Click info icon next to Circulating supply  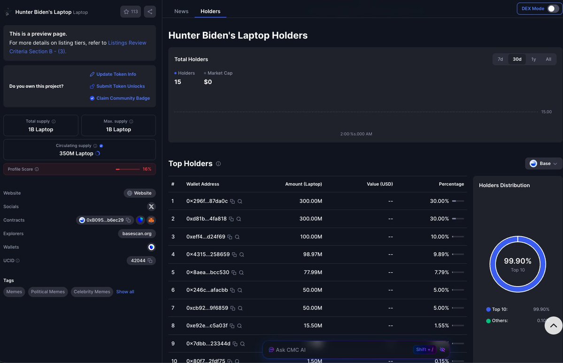tap(95, 146)
